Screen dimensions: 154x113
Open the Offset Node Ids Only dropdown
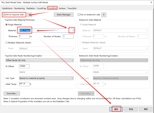40,60
